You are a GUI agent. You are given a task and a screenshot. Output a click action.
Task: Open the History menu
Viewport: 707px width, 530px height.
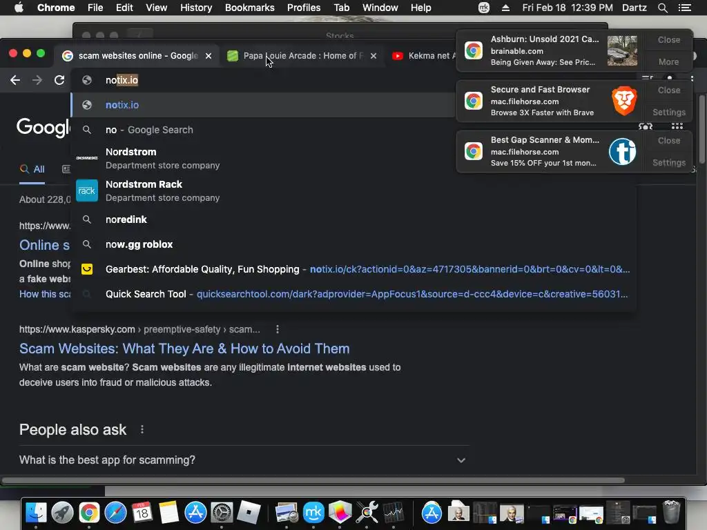click(x=196, y=8)
